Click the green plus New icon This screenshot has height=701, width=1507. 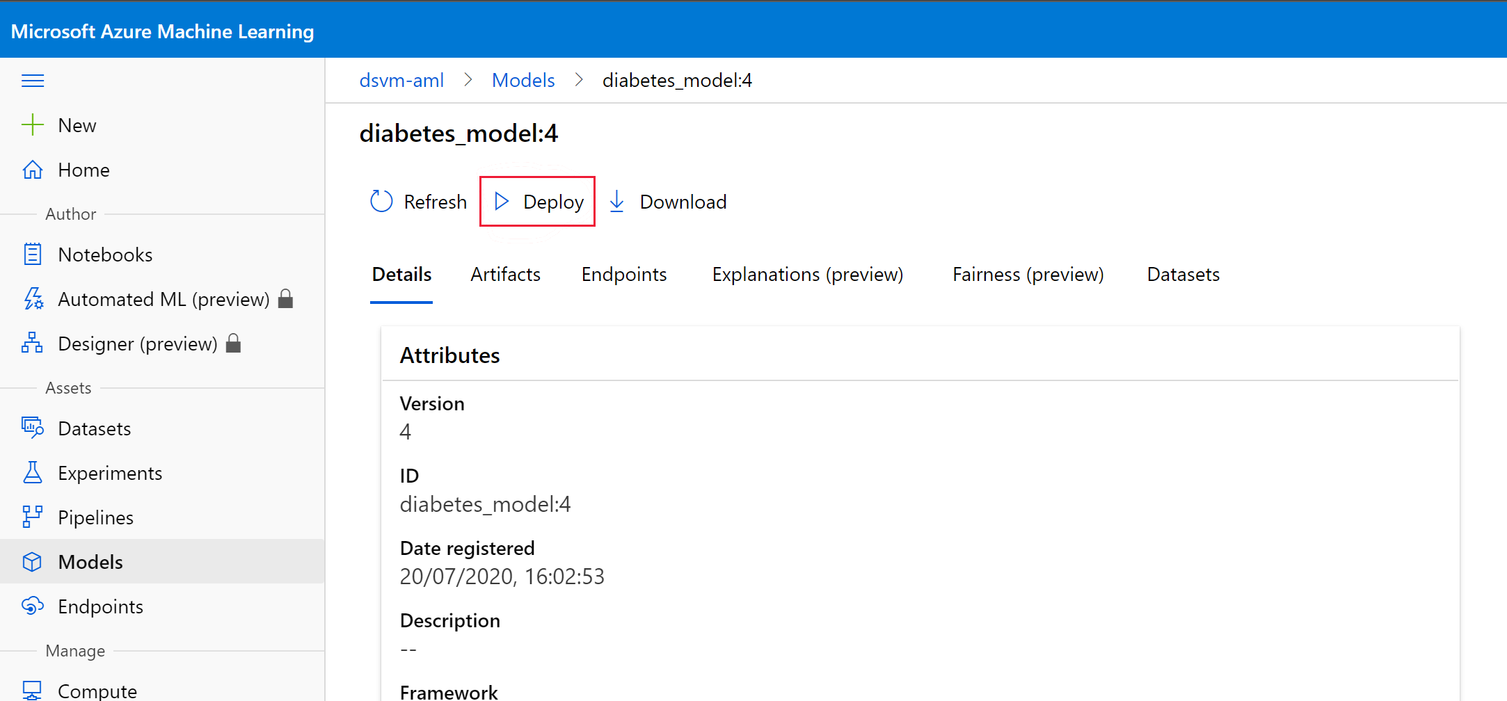33,125
